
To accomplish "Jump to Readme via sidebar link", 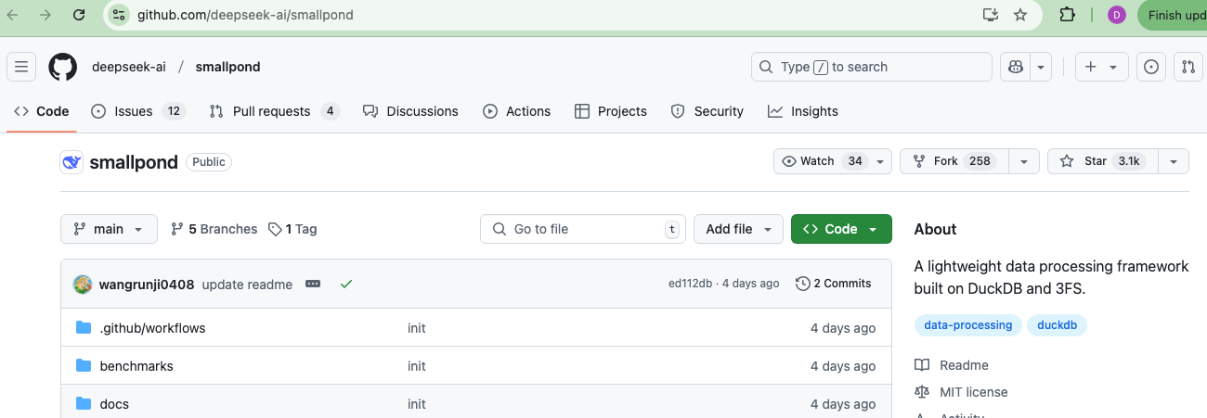I will [x=952, y=365].
